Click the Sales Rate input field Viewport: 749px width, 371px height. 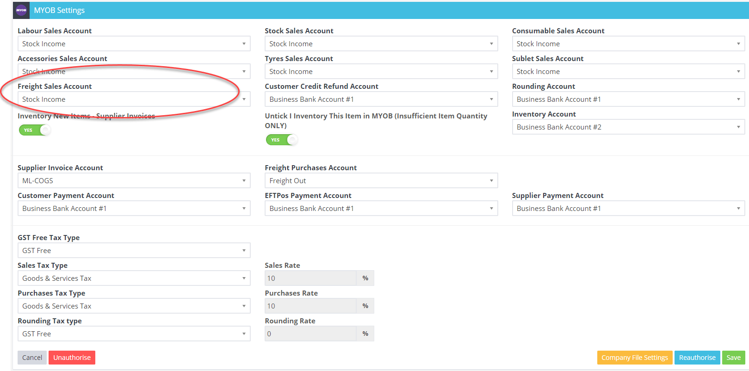click(310, 278)
